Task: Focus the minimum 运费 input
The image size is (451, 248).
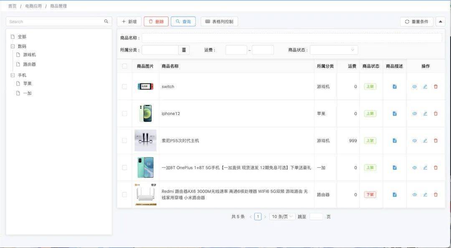Action: click(236, 50)
